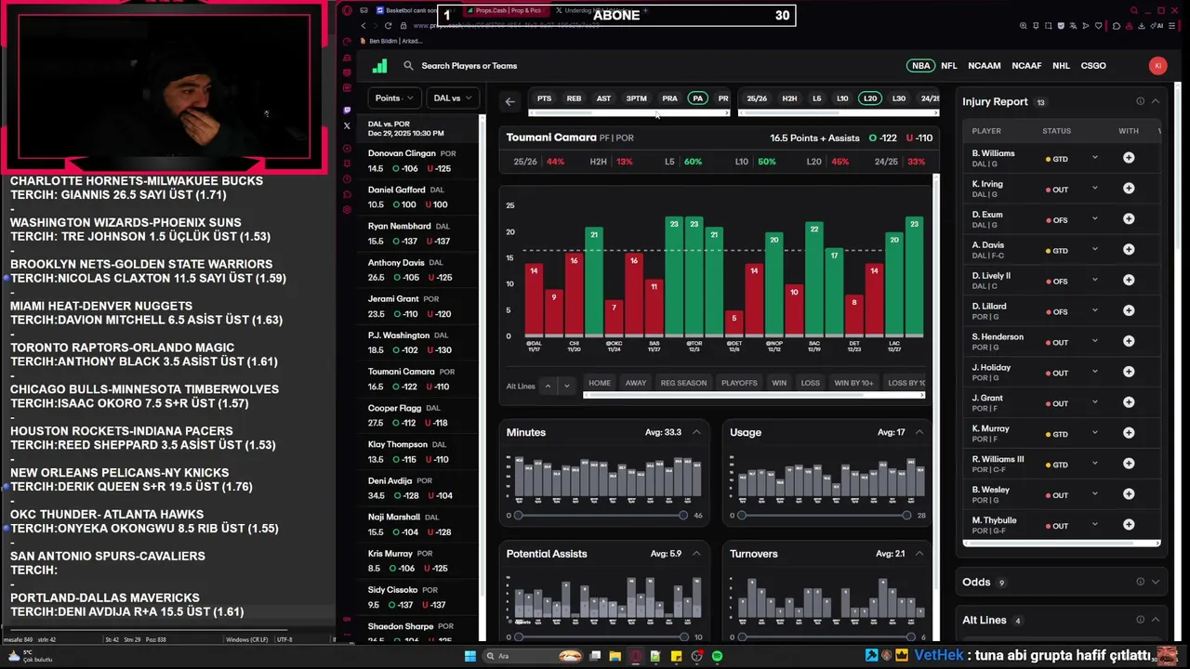Add J. Holiday with plus icon

[1129, 373]
